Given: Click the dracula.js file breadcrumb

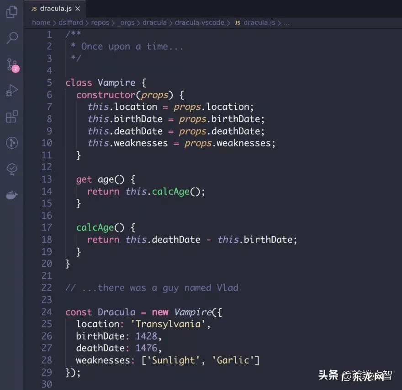Looking at the screenshot, I should 259,22.
